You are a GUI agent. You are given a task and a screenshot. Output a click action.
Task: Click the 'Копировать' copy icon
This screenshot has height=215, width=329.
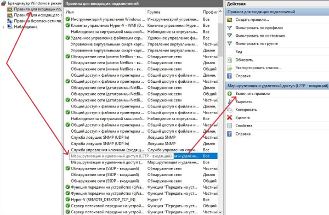coord(230,110)
